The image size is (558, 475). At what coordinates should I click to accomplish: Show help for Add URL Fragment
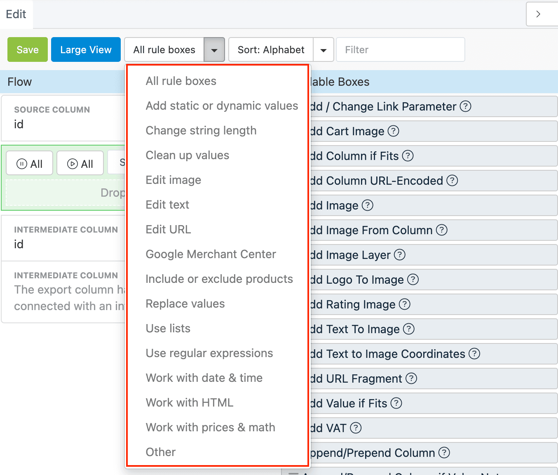[411, 379]
